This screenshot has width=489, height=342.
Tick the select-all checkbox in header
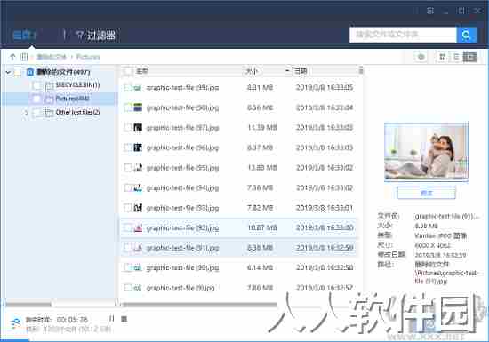pos(127,71)
